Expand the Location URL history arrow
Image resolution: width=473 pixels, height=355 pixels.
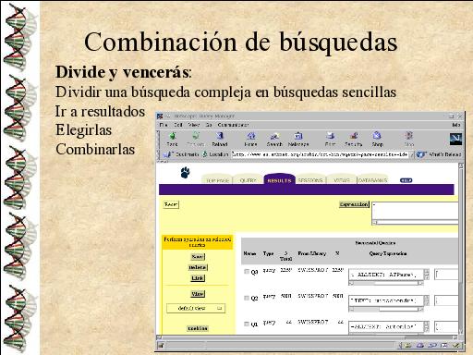[x=411, y=154]
